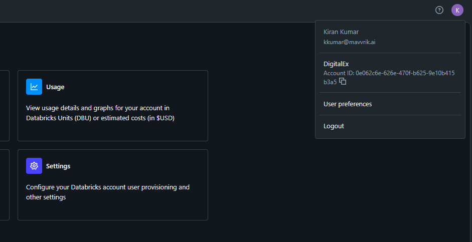Click the help question mark icon
The image size is (472, 242).
(439, 10)
